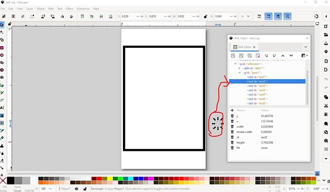Open the Extensions menu
This screenshot has height=192, width=330.
pyautogui.click(x=83, y=9)
